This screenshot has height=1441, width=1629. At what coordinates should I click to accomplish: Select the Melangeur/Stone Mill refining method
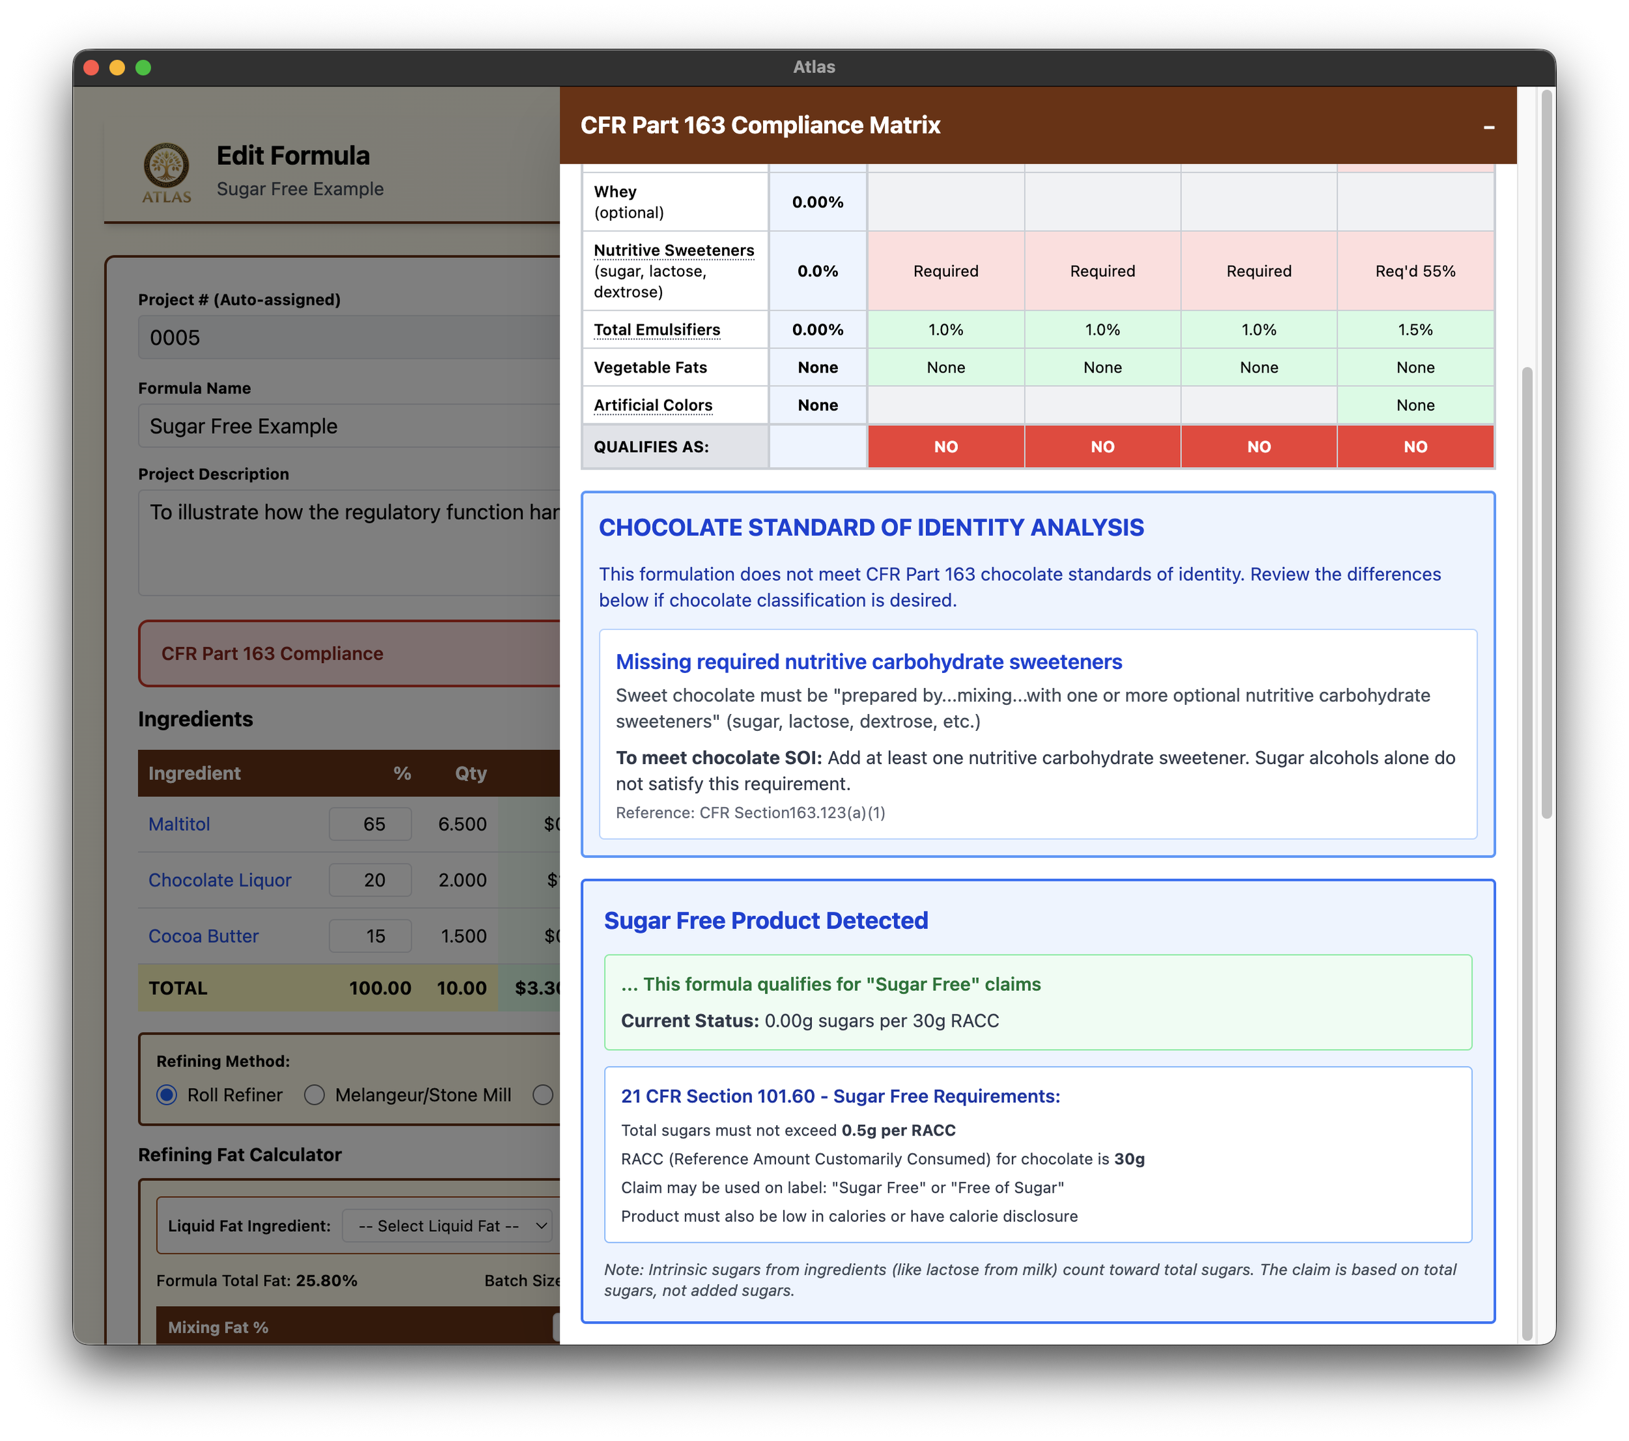[x=315, y=1095]
